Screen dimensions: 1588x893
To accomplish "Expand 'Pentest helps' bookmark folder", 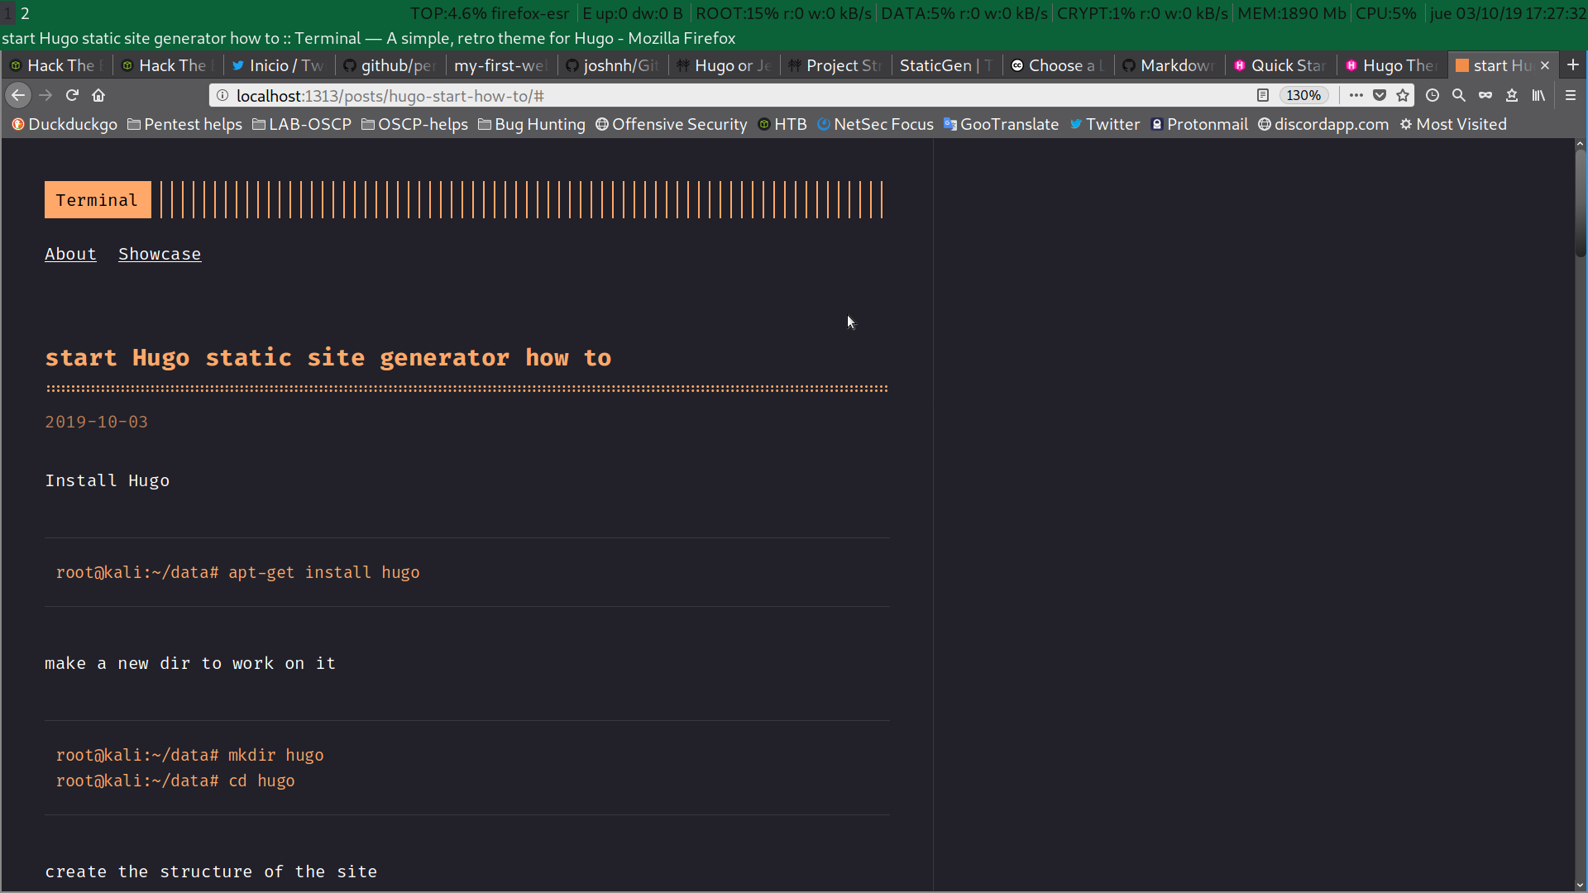I will [x=184, y=125].
